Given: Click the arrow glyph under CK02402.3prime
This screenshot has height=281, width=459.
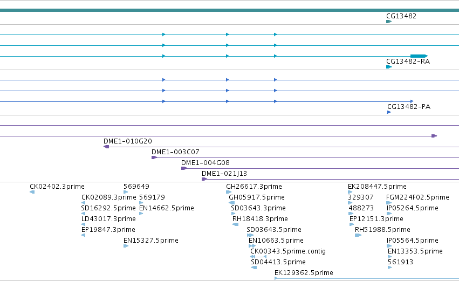Looking at the screenshot, I should 32,192.
